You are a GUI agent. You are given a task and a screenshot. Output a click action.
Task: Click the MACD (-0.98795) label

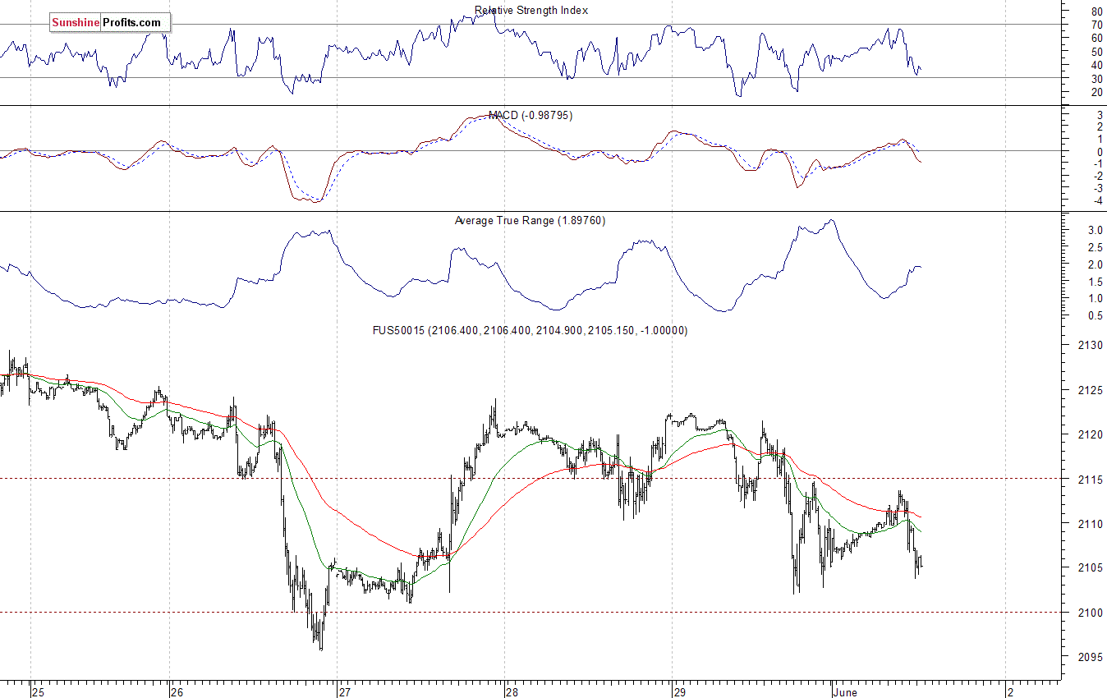531,116
